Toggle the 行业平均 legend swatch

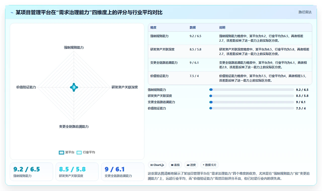pos(79,152)
